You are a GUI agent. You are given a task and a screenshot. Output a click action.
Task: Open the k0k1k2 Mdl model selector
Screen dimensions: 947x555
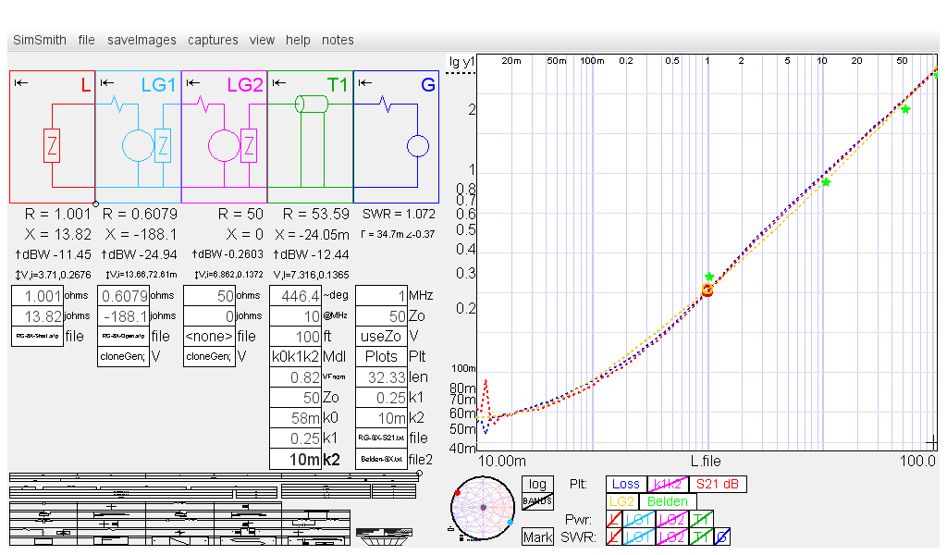[295, 357]
